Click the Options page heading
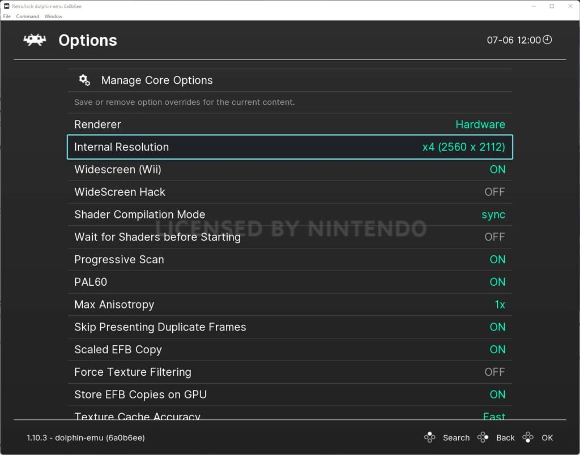The image size is (580, 455). click(x=88, y=41)
